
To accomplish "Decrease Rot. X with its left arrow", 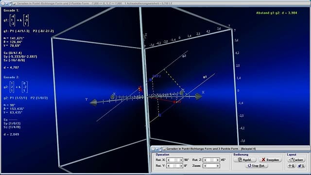I will click(x=169, y=160).
